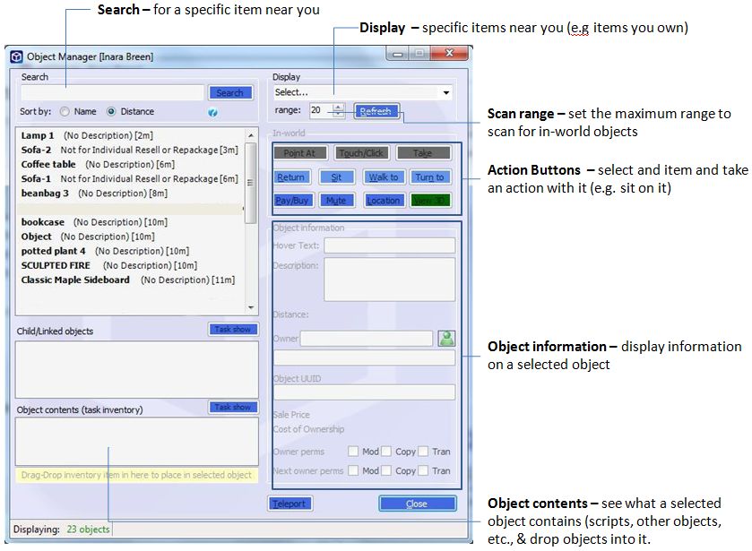Increase the range value with the up stepper arrow
Viewport: 752px width, 551px height.
pos(338,107)
